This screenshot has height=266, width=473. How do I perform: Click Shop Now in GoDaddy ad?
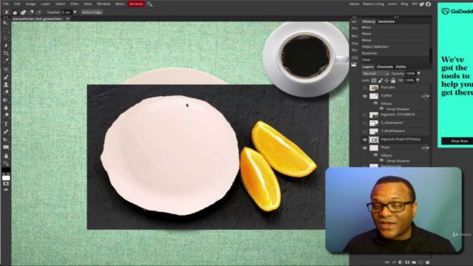[459, 141]
